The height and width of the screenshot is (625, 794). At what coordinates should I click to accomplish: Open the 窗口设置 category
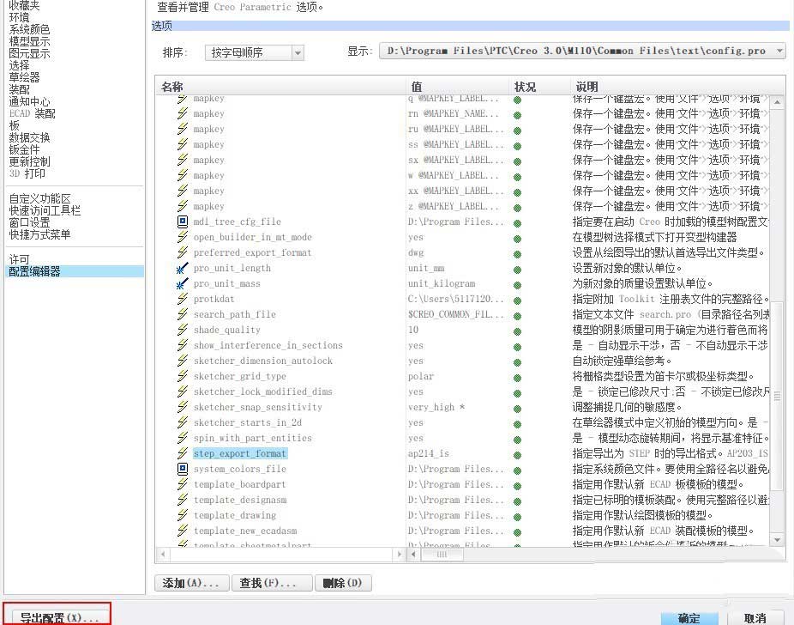[29, 222]
